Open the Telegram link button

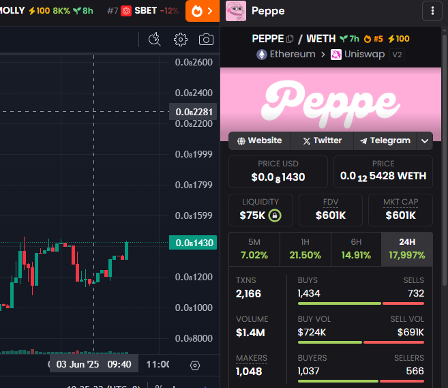pyautogui.click(x=385, y=140)
